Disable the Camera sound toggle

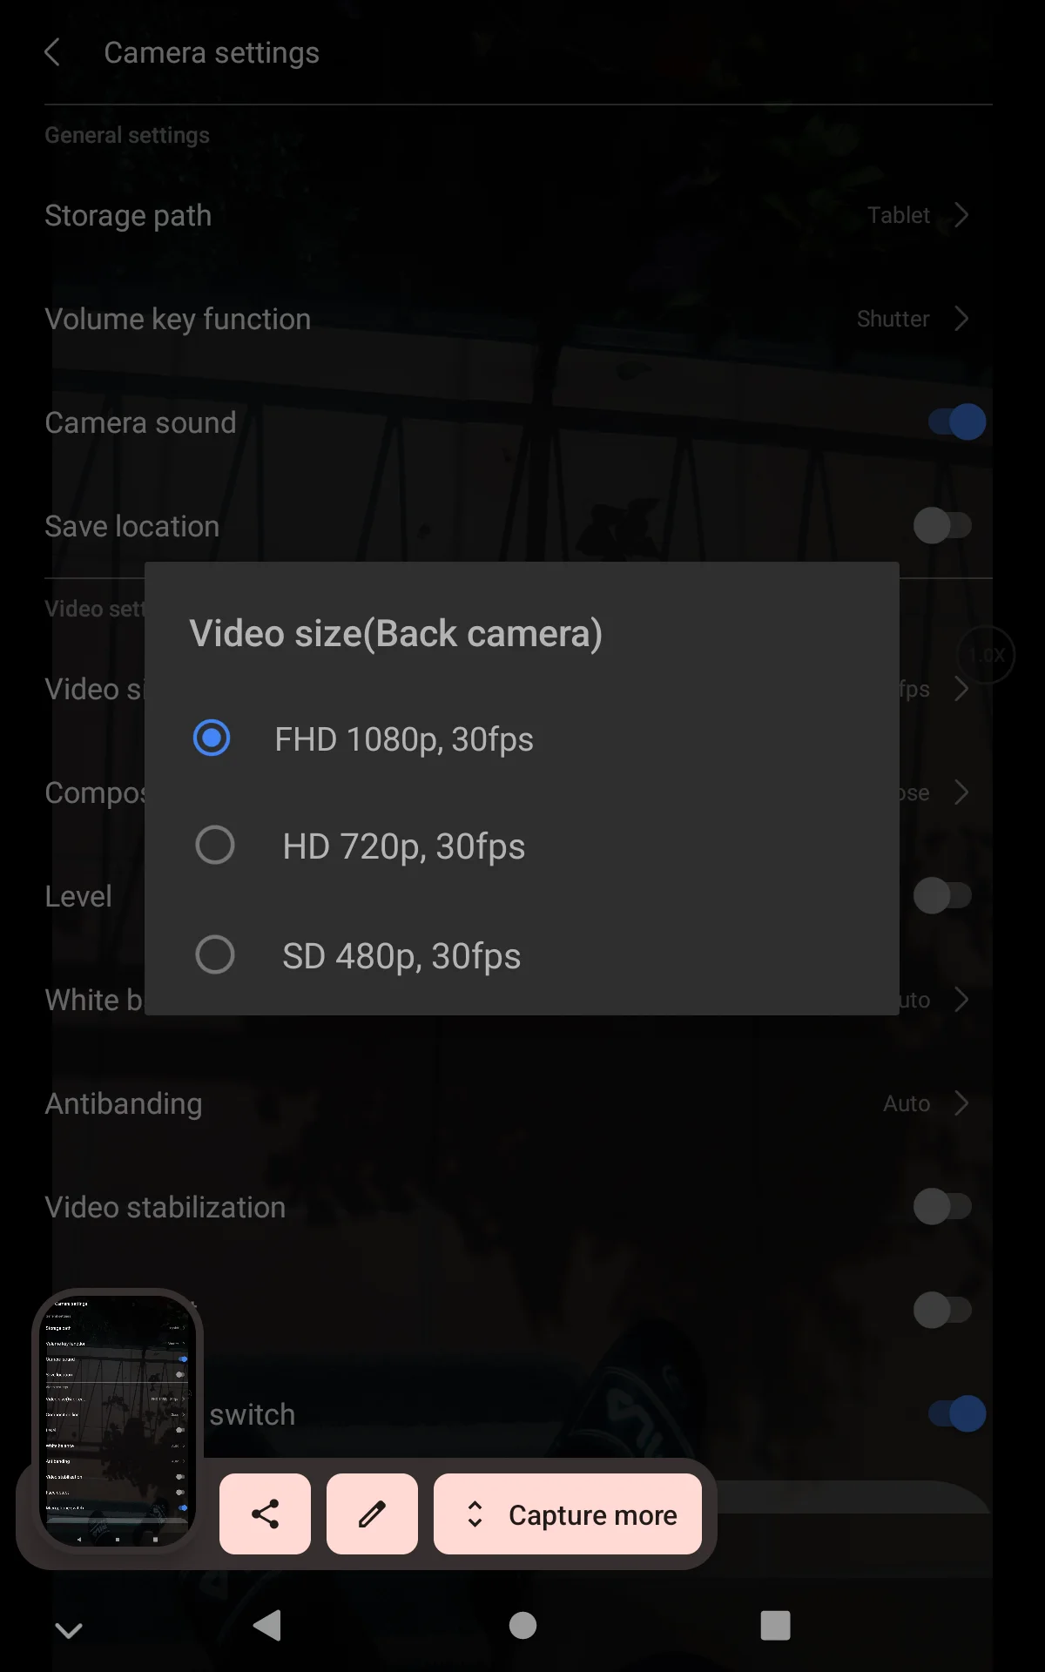[955, 422]
